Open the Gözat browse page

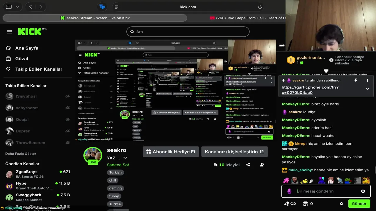tap(22, 59)
